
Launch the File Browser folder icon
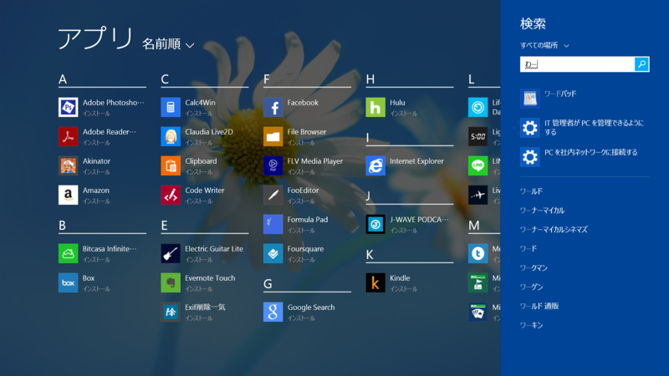[273, 136]
